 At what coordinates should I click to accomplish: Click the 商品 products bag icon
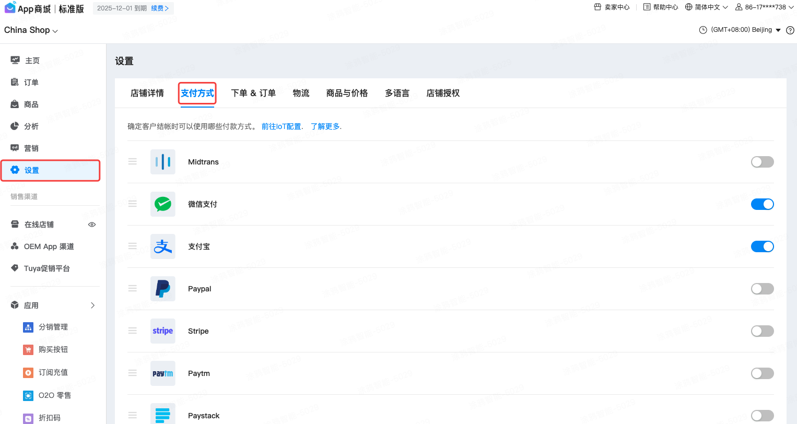pos(15,104)
